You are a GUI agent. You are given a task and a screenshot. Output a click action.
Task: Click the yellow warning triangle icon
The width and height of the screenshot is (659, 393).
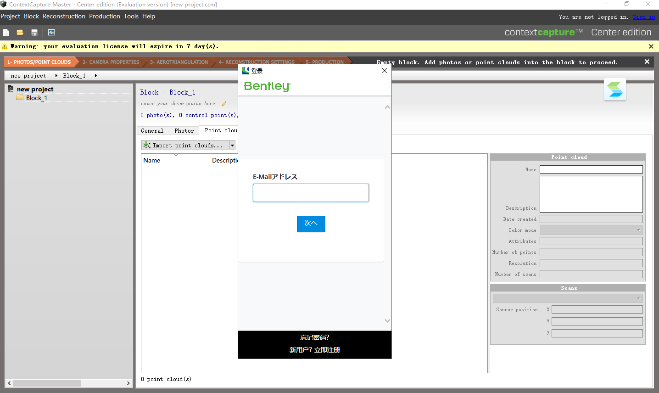(5, 46)
